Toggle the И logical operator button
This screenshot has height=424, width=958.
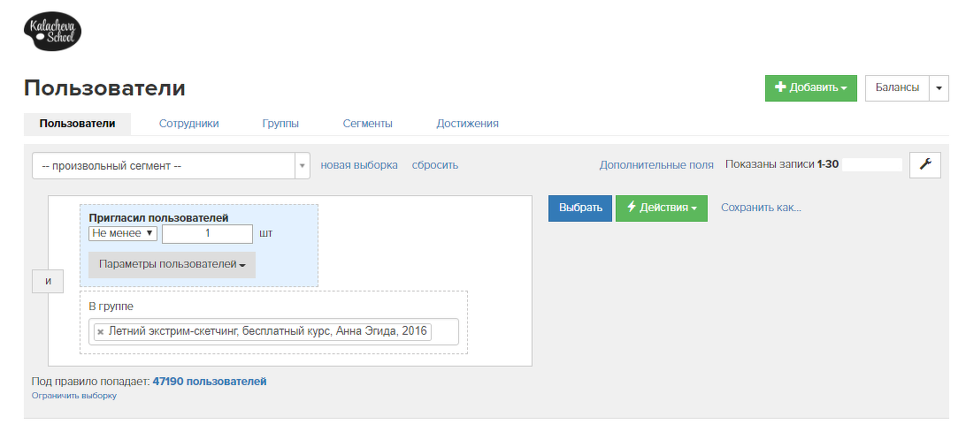48,281
